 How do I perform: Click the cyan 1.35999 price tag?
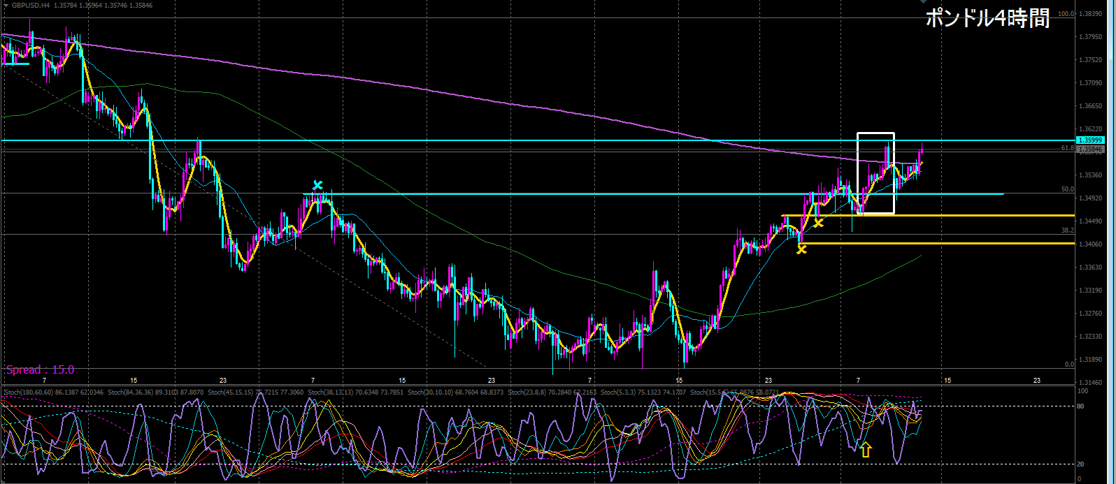[1089, 141]
